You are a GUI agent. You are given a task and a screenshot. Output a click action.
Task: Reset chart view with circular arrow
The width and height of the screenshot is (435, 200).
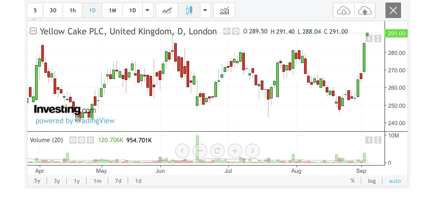[x=217, y=151]
